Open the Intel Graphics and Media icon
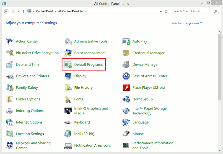Viewport: 223px width, 154px height. (x=68, y=111)
